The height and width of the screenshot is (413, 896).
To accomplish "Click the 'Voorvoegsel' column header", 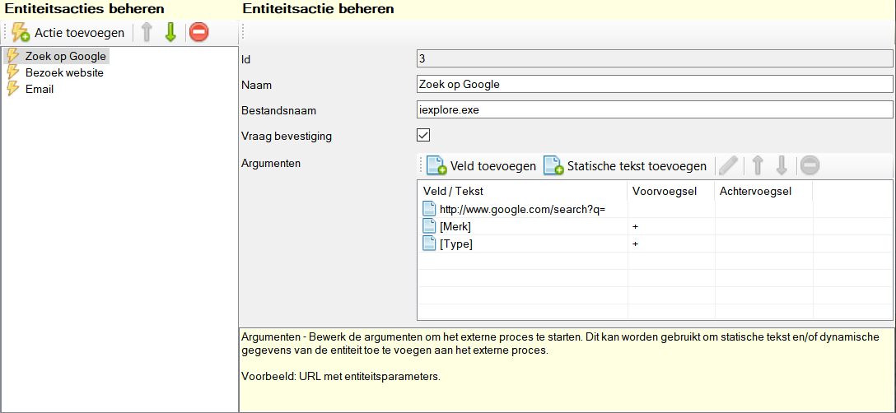I will pos(665,191).
